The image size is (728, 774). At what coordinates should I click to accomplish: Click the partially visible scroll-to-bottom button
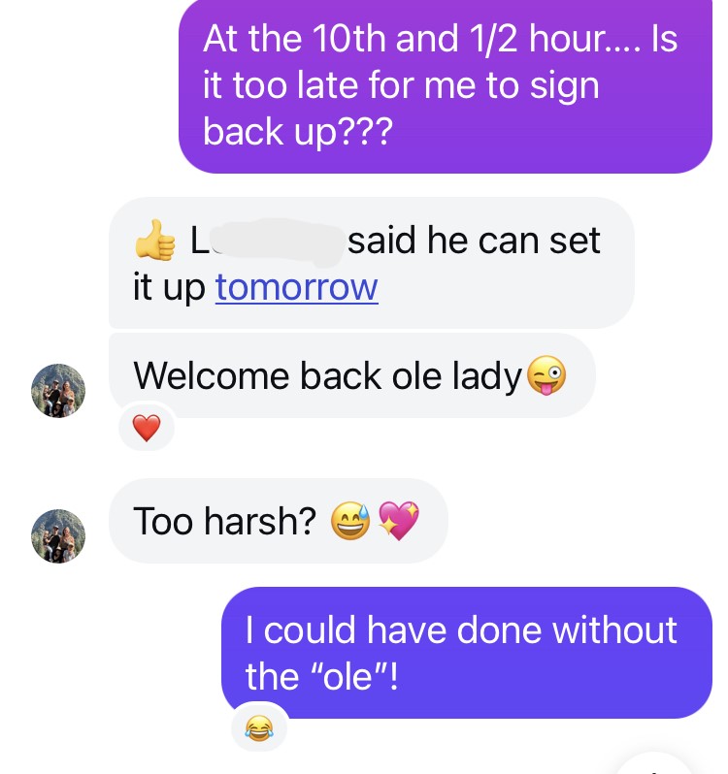654,764
